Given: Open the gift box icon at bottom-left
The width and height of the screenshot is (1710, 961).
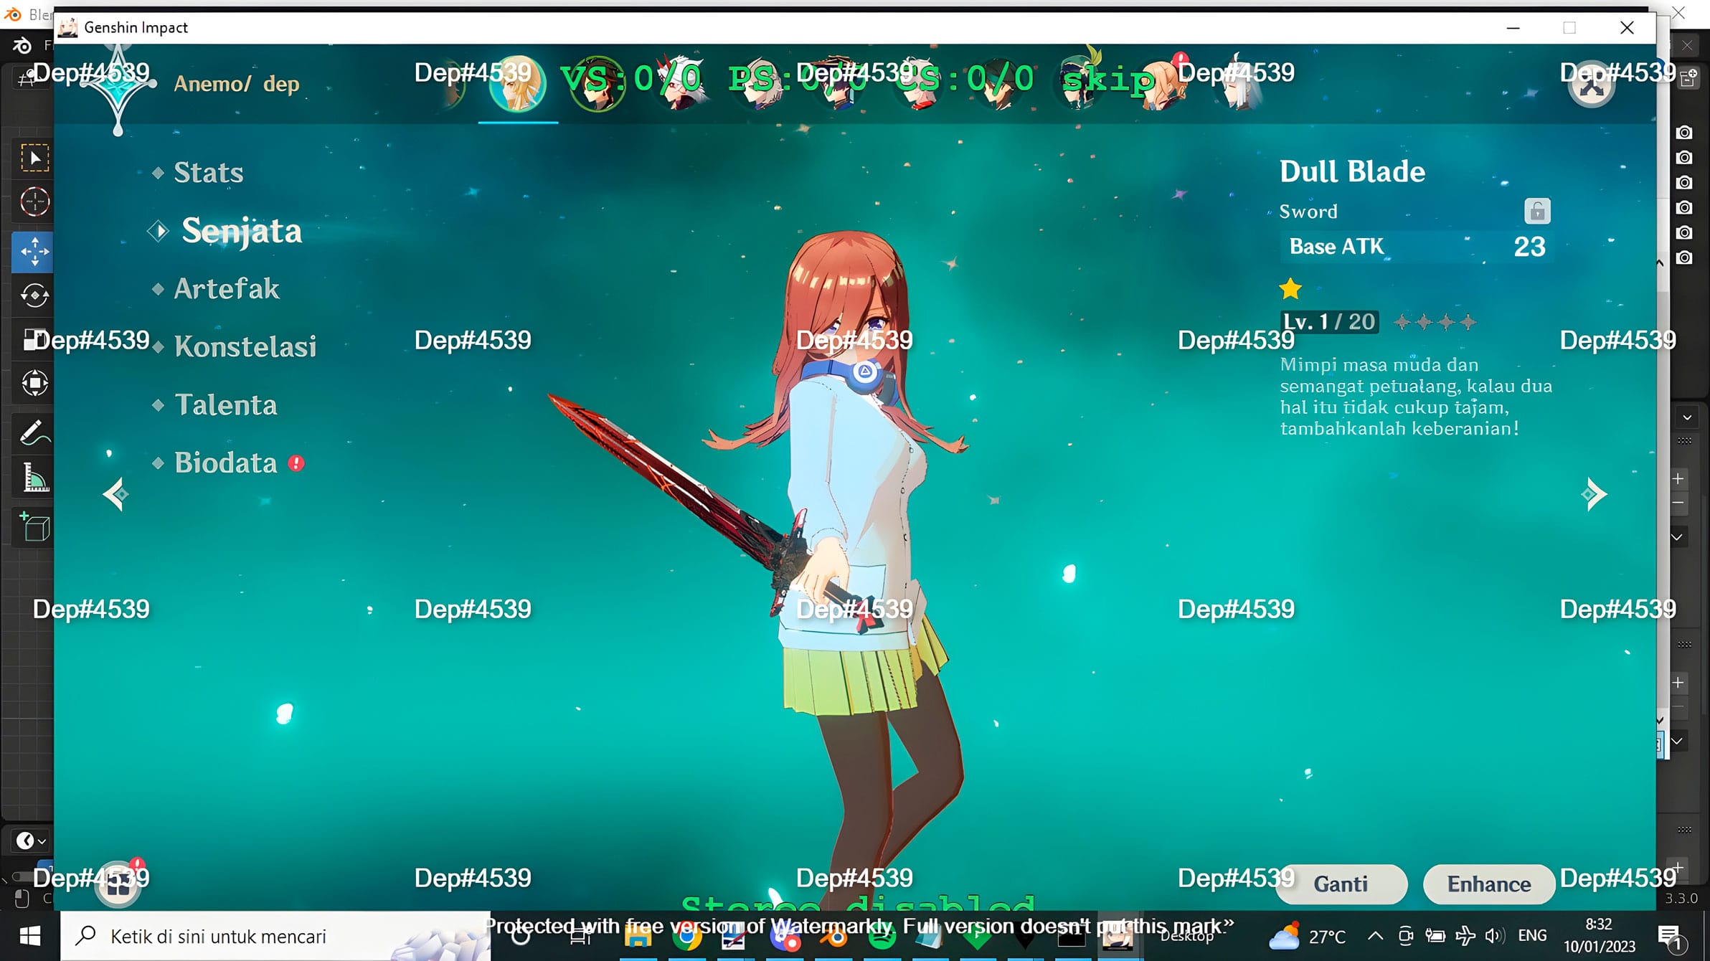Looking at the screenshot, I should pos(118,884).
